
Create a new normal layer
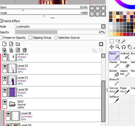click(x=4, y=44)
